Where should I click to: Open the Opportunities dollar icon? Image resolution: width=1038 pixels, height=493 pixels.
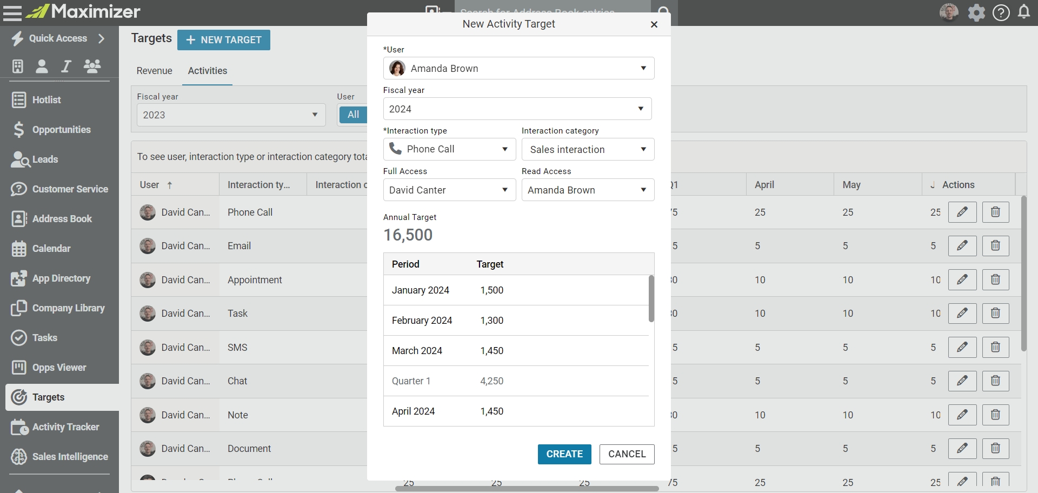tap(19, 130)
